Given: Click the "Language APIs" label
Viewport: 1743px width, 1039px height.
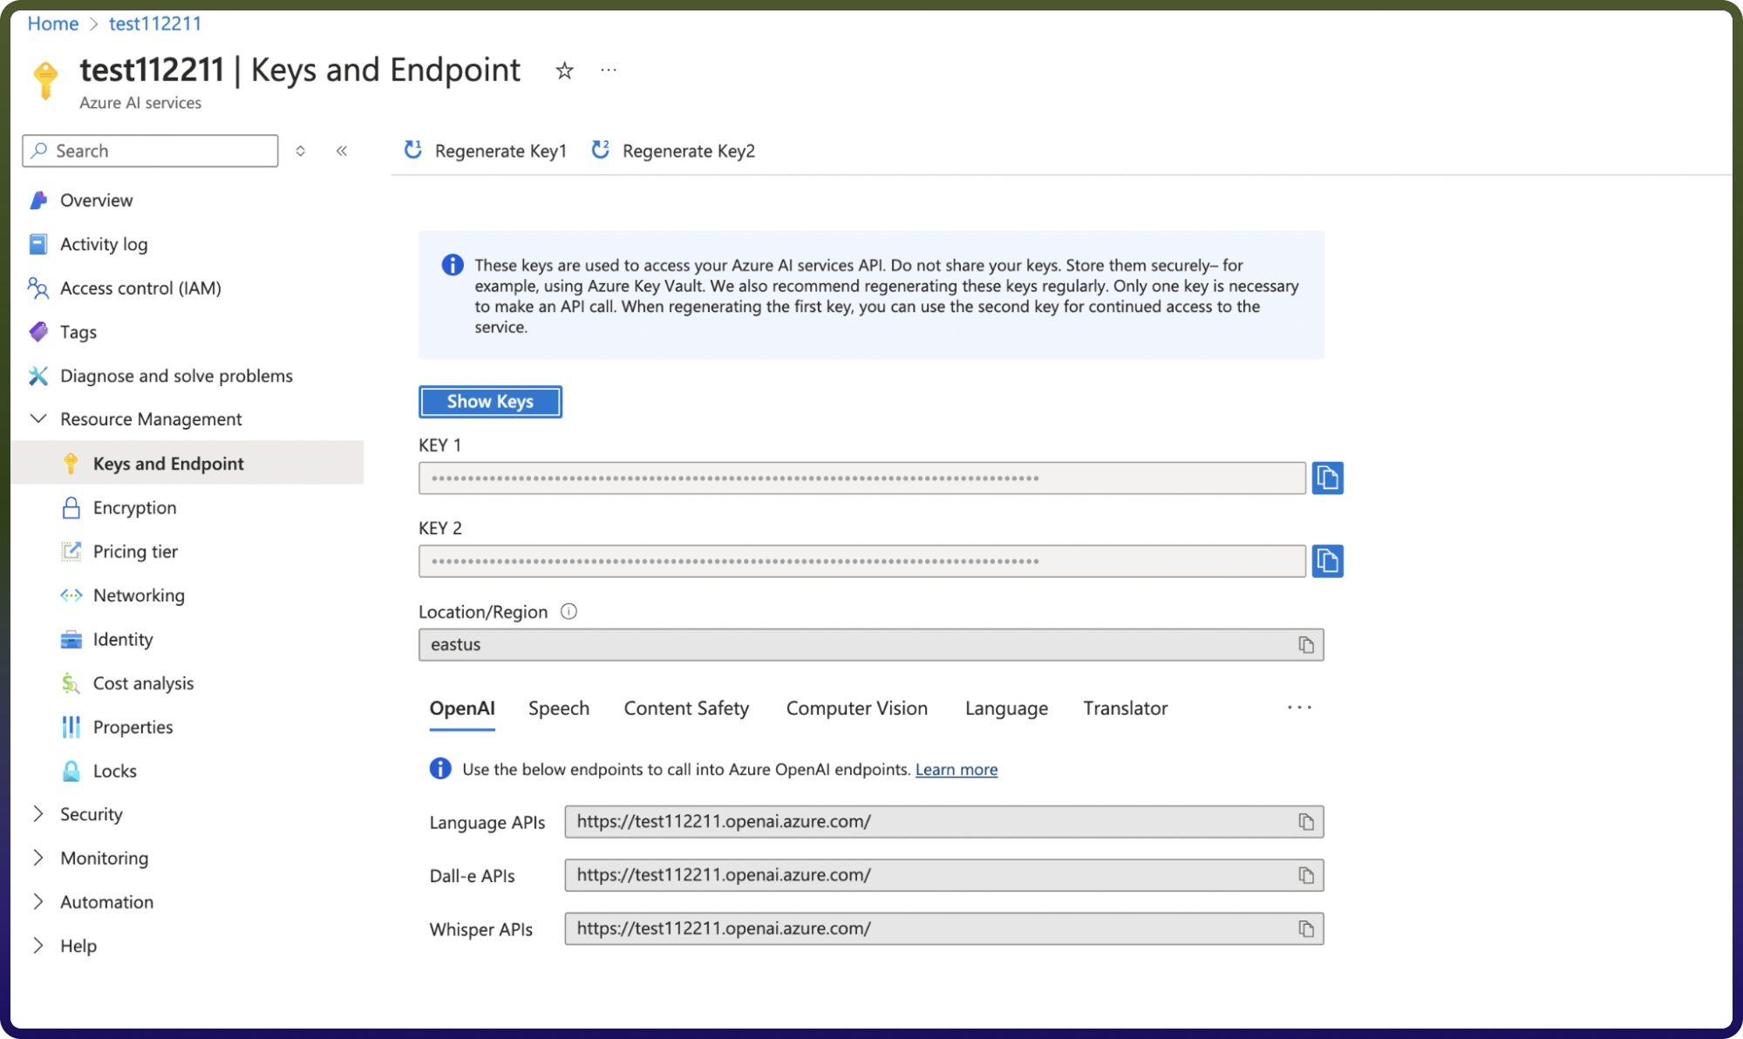Looking at the screenshot, I should tap(487, 823).
